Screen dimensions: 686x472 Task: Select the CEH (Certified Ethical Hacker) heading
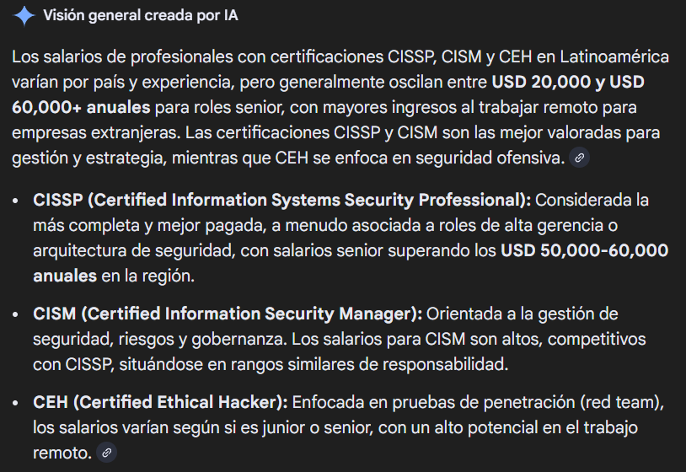pos(160,403)
